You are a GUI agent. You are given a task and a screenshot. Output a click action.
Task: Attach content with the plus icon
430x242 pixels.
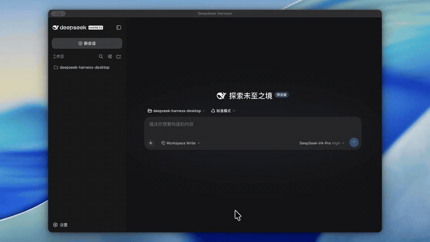[x=150, y=143]
